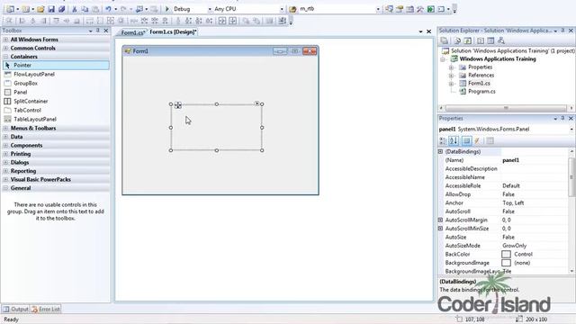Click the (Name) property value panel1
The height and width of the screenshot is (324, 576).
click(x=510, y=160)
